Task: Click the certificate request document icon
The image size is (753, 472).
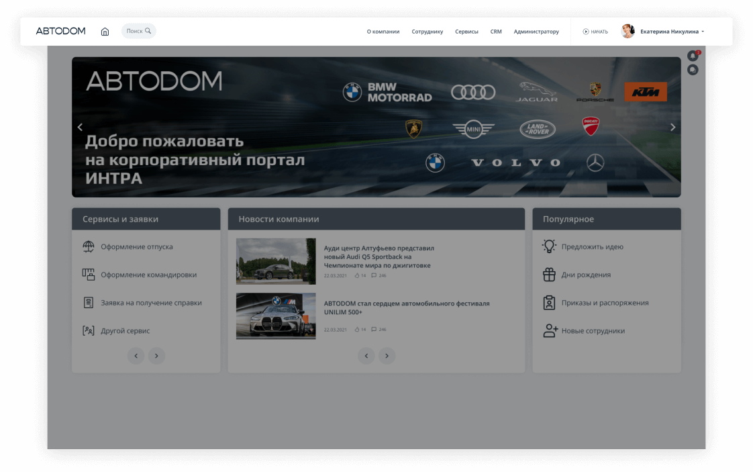Action: coord(89,303)
